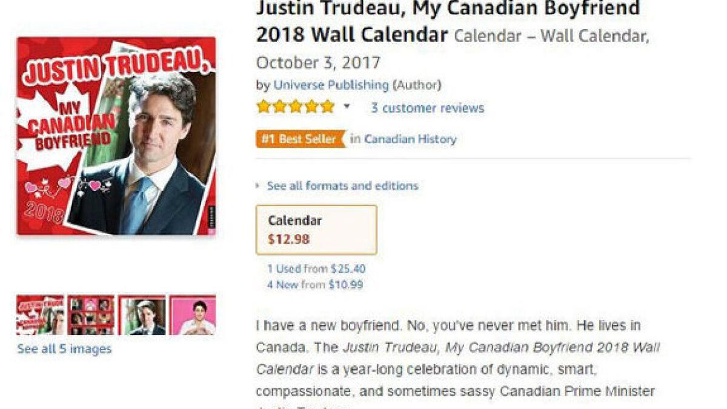Screen dimensions: 727x409
Task: Click the #1 Best Seller badge
Action: 299,139
